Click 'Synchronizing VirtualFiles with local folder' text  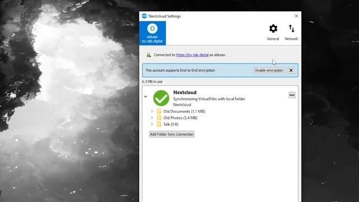tap(209, 99)
